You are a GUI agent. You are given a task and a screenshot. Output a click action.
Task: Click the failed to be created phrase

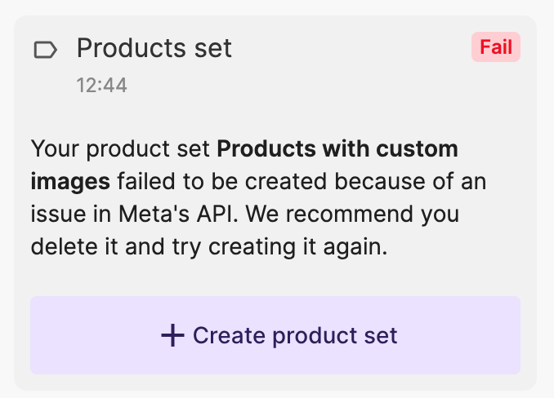coord(222,182)
